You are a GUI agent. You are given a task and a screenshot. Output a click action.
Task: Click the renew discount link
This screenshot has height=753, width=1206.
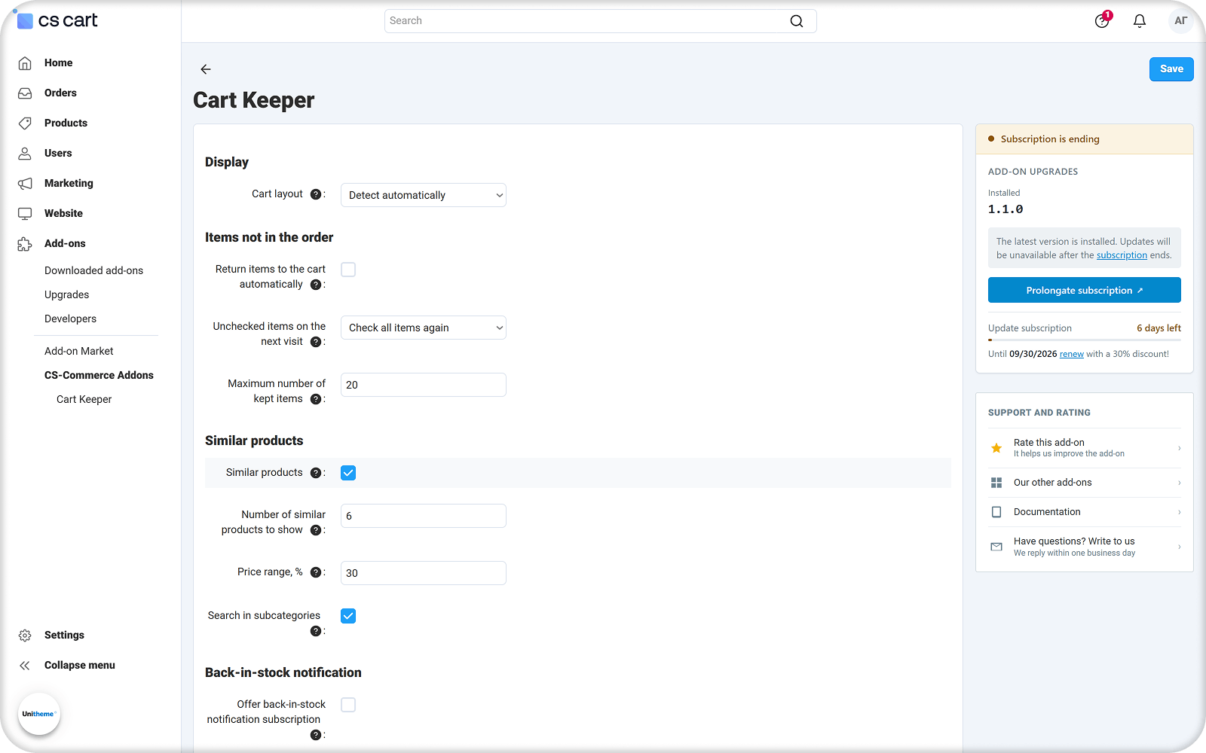click(x=1071, y=354)
